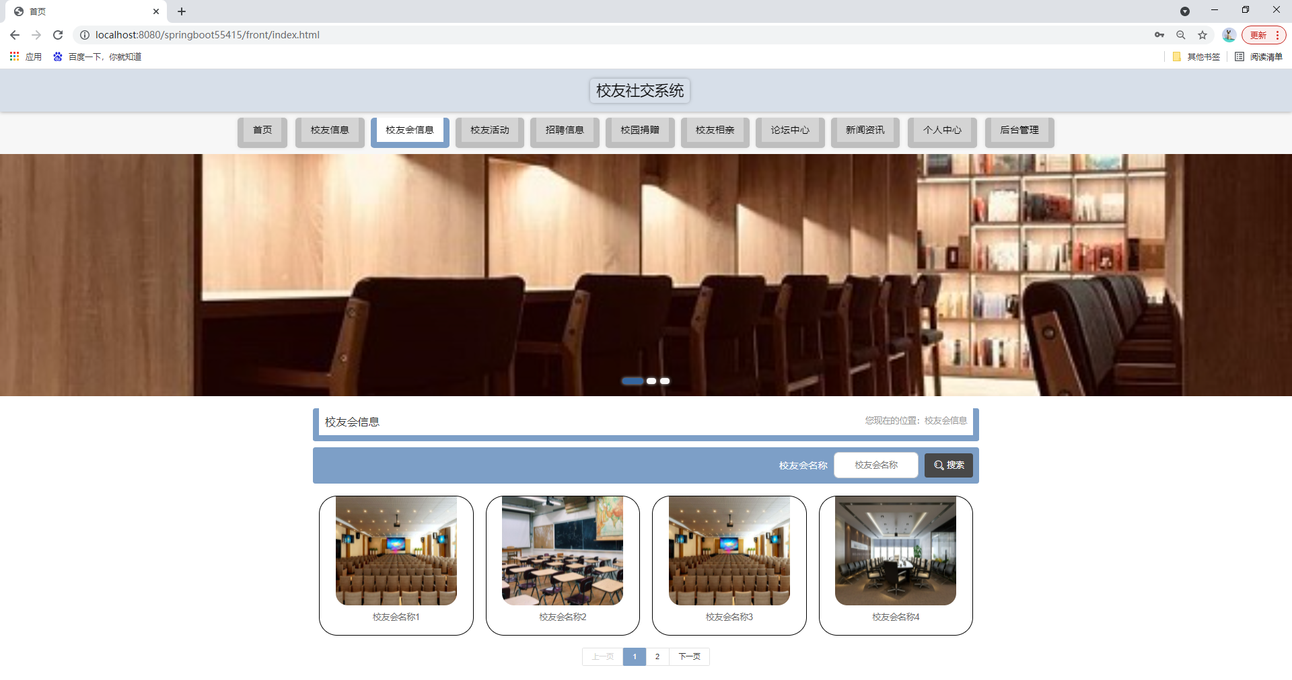Bookmark this page with the star icon

(x=1203, y=34)
